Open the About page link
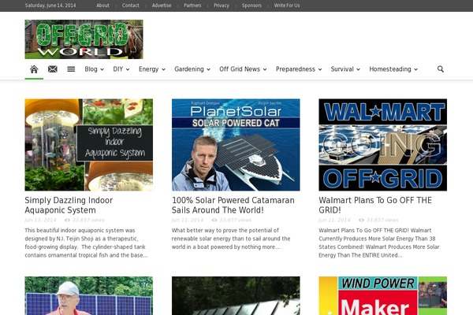Screen dimensions: 473x315 (102, 6)
